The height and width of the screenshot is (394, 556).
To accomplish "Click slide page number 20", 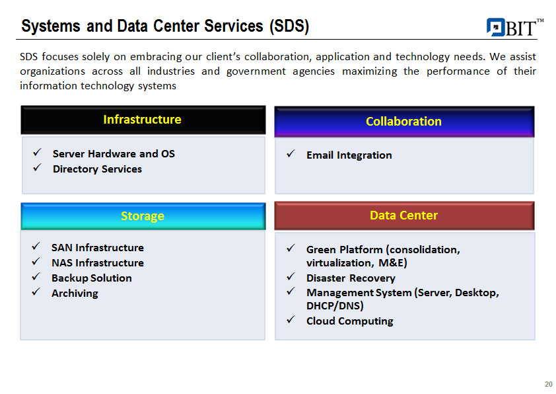I will tap(548, 385).
